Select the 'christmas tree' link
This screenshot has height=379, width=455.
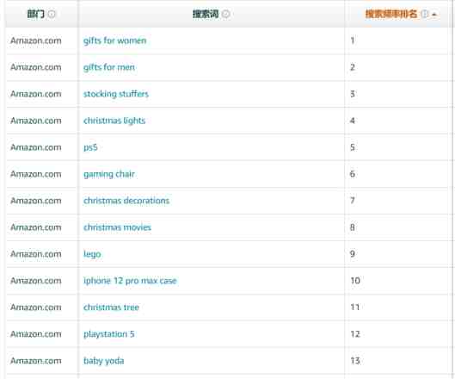[111, 308]
